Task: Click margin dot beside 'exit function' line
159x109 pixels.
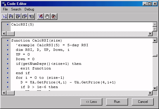Action: (x=8, y=68)
